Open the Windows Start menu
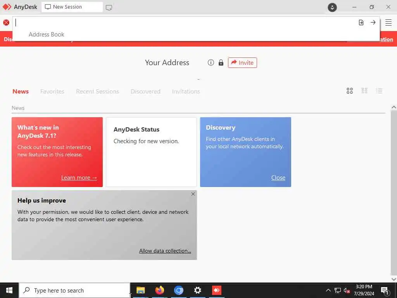397x298 pixels. [x=9, y=290]
